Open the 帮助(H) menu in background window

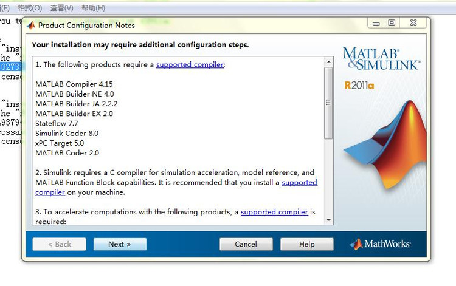[94, 8]
